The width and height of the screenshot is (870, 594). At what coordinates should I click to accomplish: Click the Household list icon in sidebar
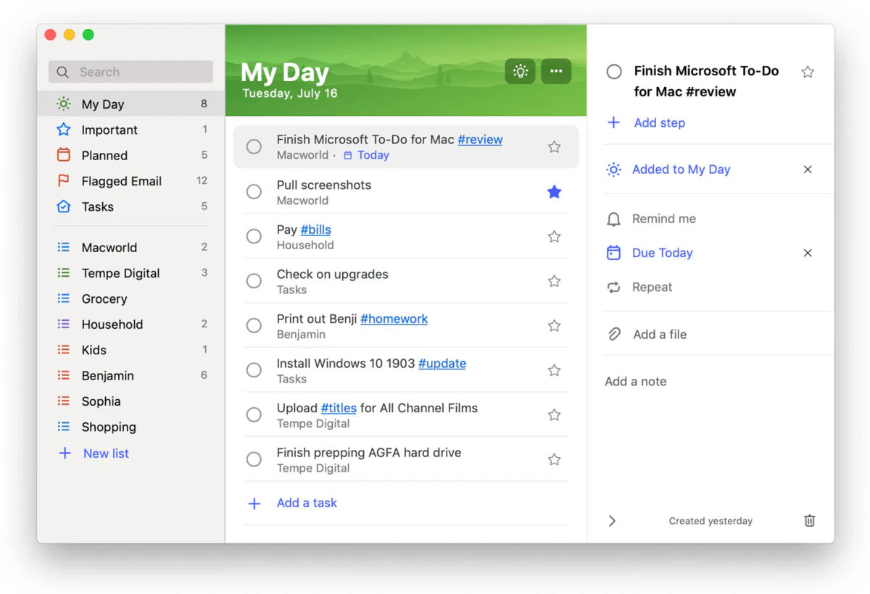click(x=64, y=324)
